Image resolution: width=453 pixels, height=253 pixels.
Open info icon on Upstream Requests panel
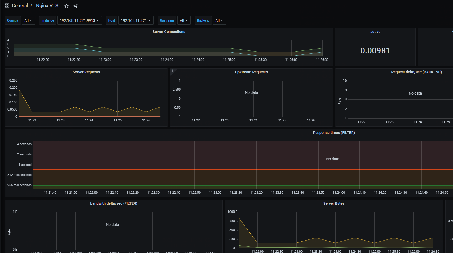pyautogui.click(x=172, y=71)
